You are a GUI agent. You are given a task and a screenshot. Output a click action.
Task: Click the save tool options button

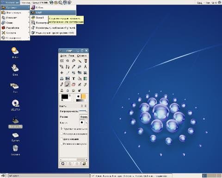[x=63, y=164]
